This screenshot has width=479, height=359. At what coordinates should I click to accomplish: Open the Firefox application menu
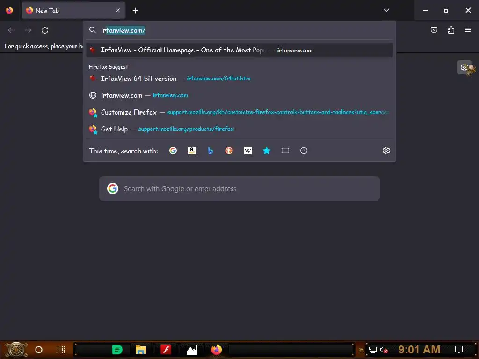tap(468, 30)
